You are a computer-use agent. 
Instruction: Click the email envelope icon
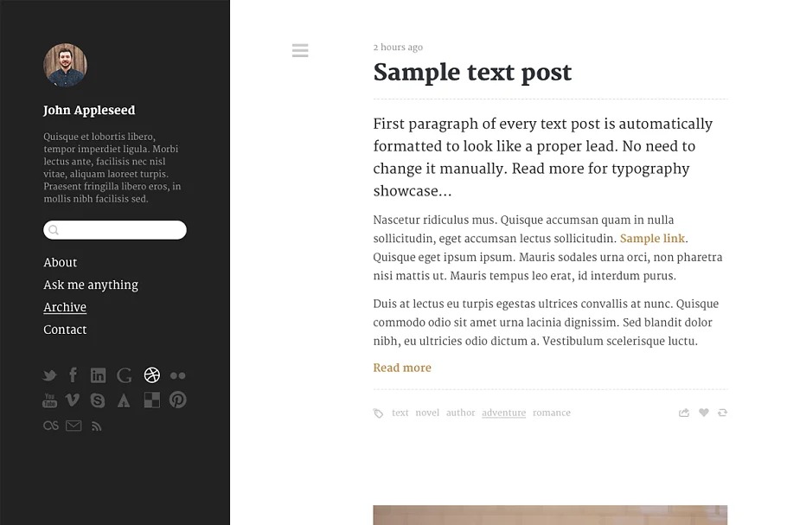pyautogui.click(x=74, y=426)
